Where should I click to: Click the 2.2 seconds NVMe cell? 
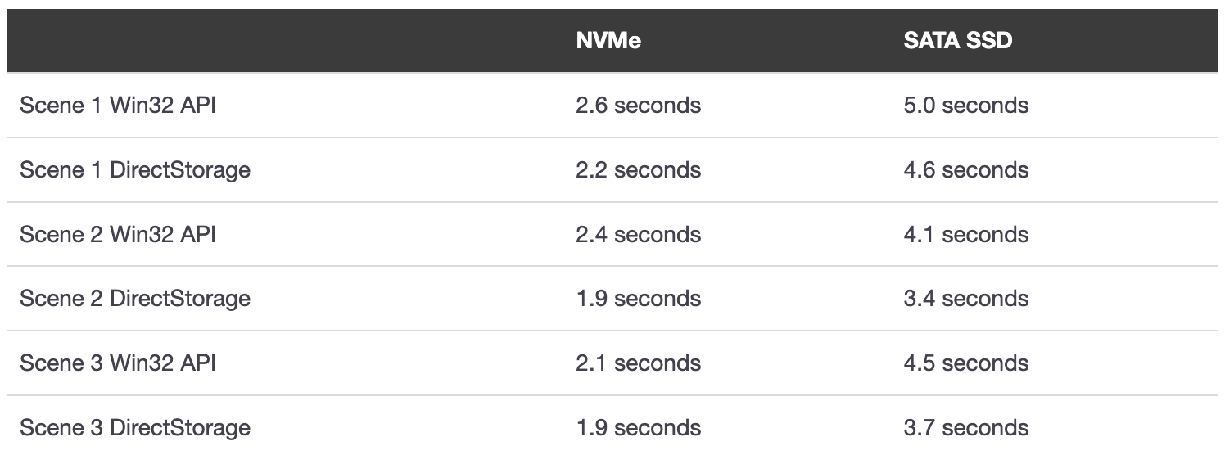(x=638, y=170)
